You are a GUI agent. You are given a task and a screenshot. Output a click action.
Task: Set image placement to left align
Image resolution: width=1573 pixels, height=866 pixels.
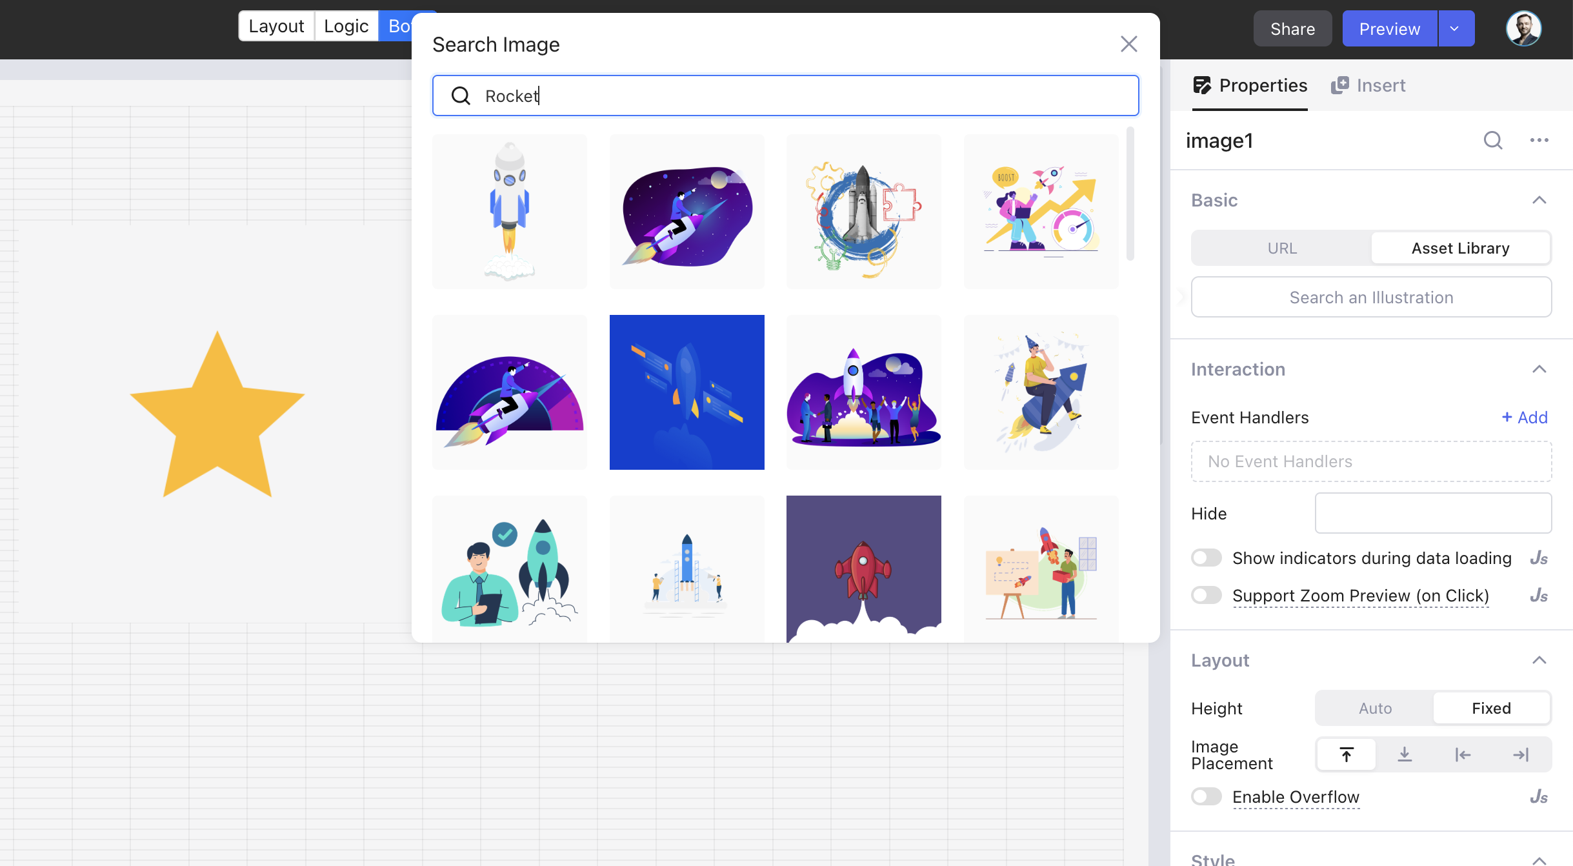point(1463,754)
